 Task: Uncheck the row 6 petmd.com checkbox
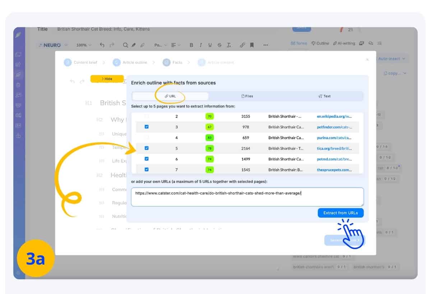[146, 159]
